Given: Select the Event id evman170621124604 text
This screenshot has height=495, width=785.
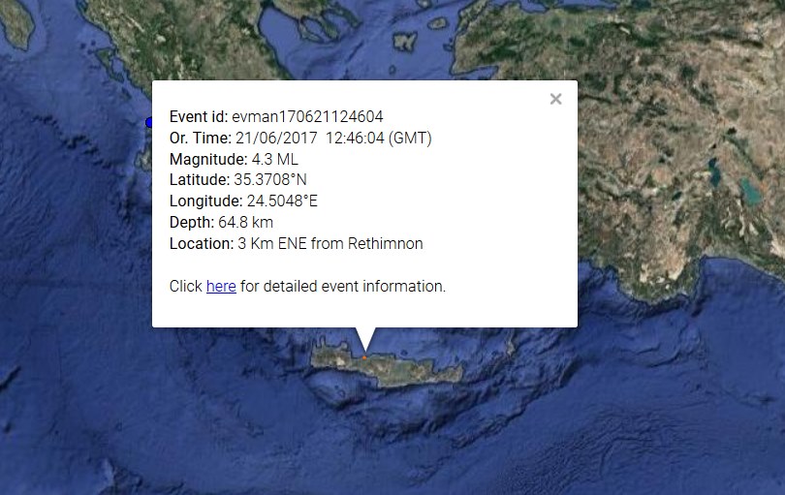Looking at the screenshot, I should pos(307,116).
